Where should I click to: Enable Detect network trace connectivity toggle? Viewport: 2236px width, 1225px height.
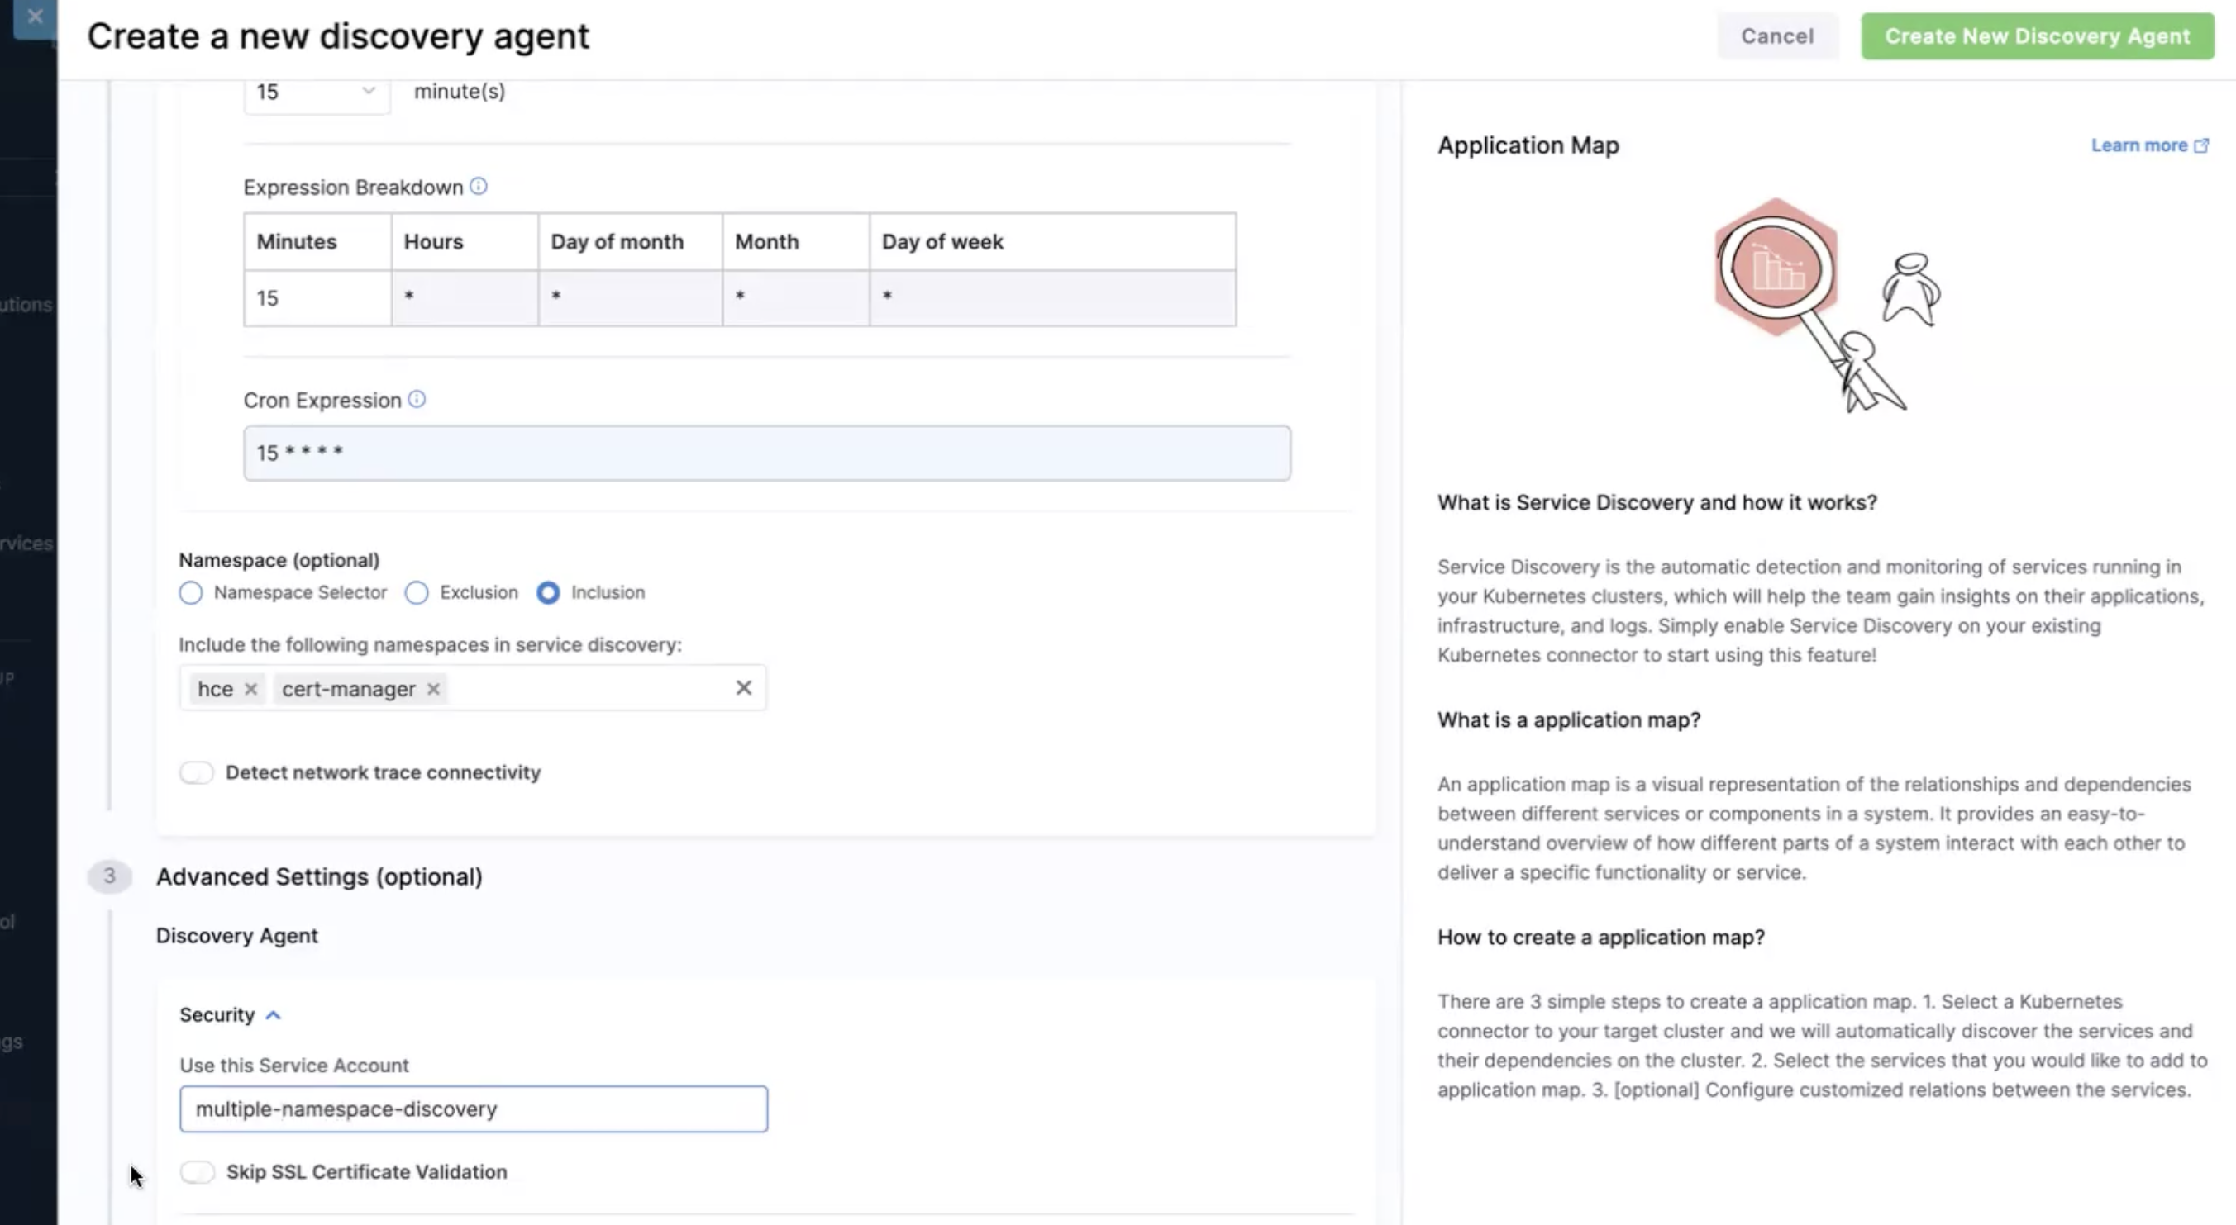[x=197, y=772]
